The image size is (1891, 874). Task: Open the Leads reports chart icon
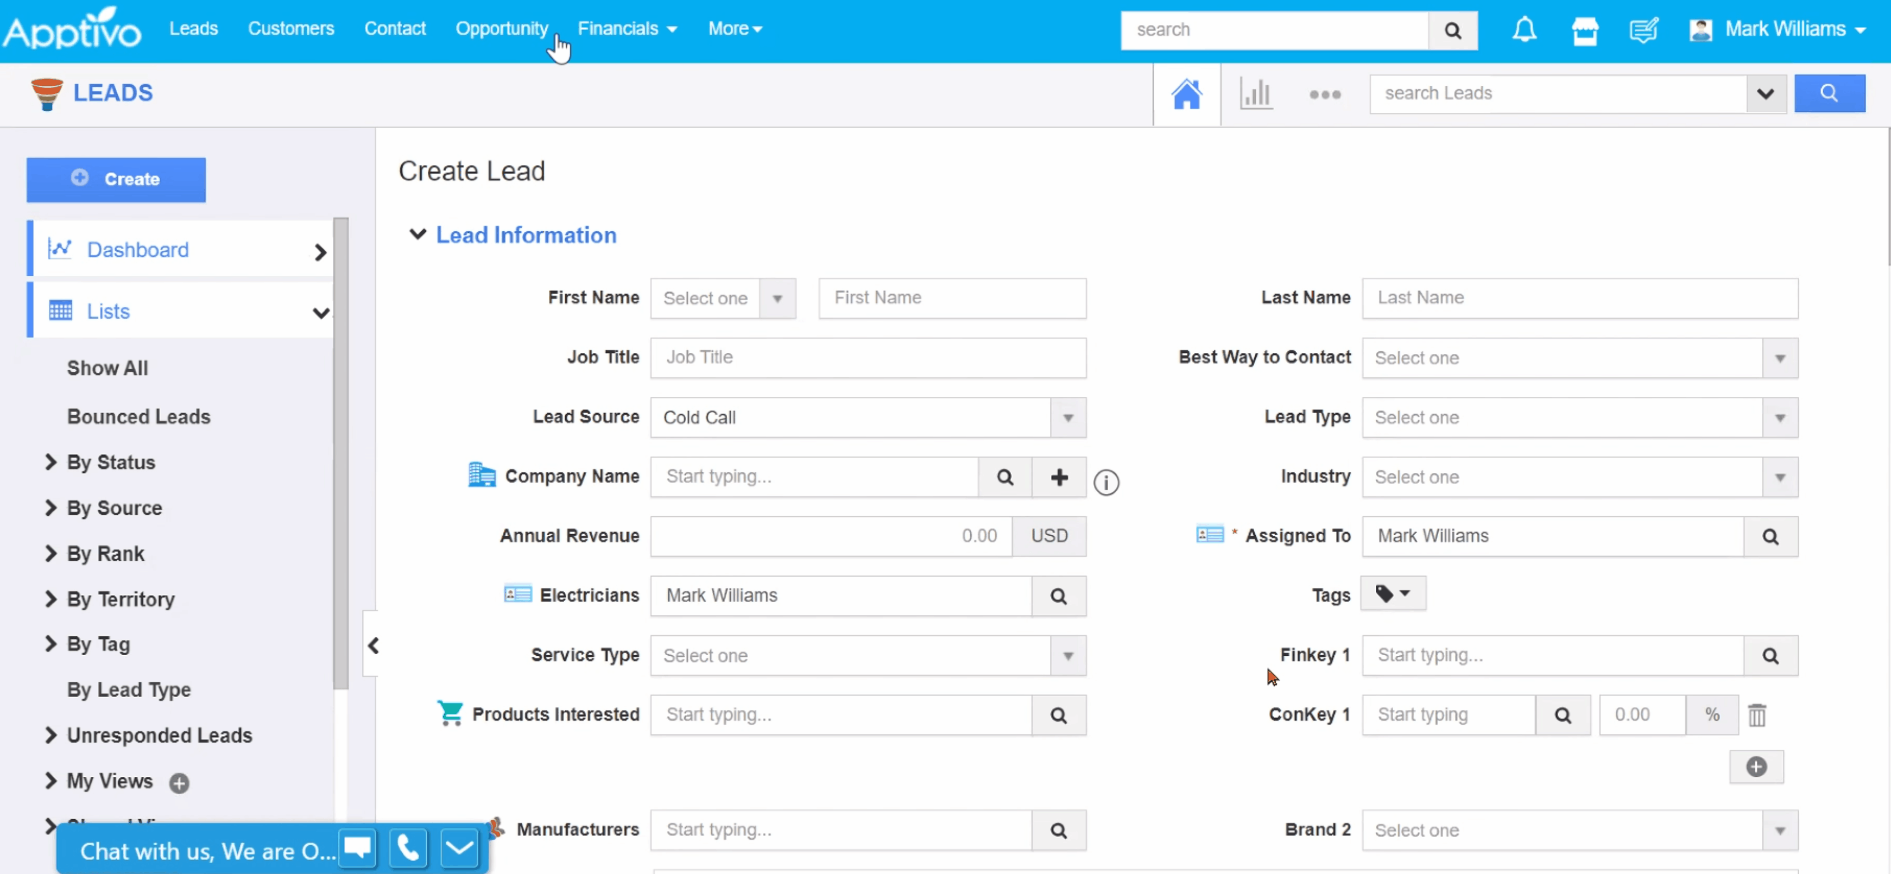(x=1255, y=94)
